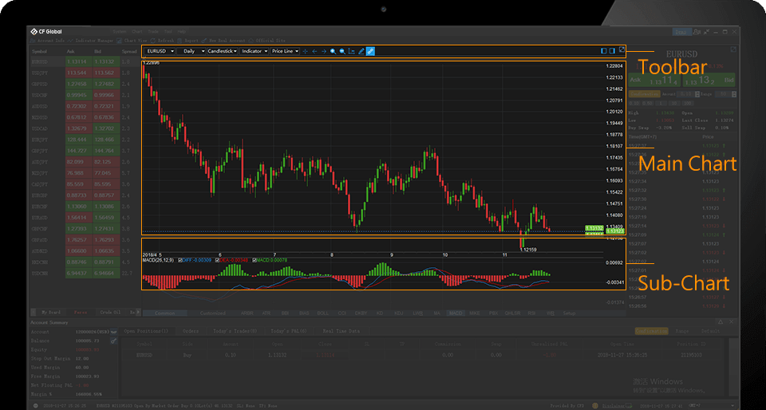This screenshot has width=766, height=410.
Task: Open the System menu
Action: 119,31
